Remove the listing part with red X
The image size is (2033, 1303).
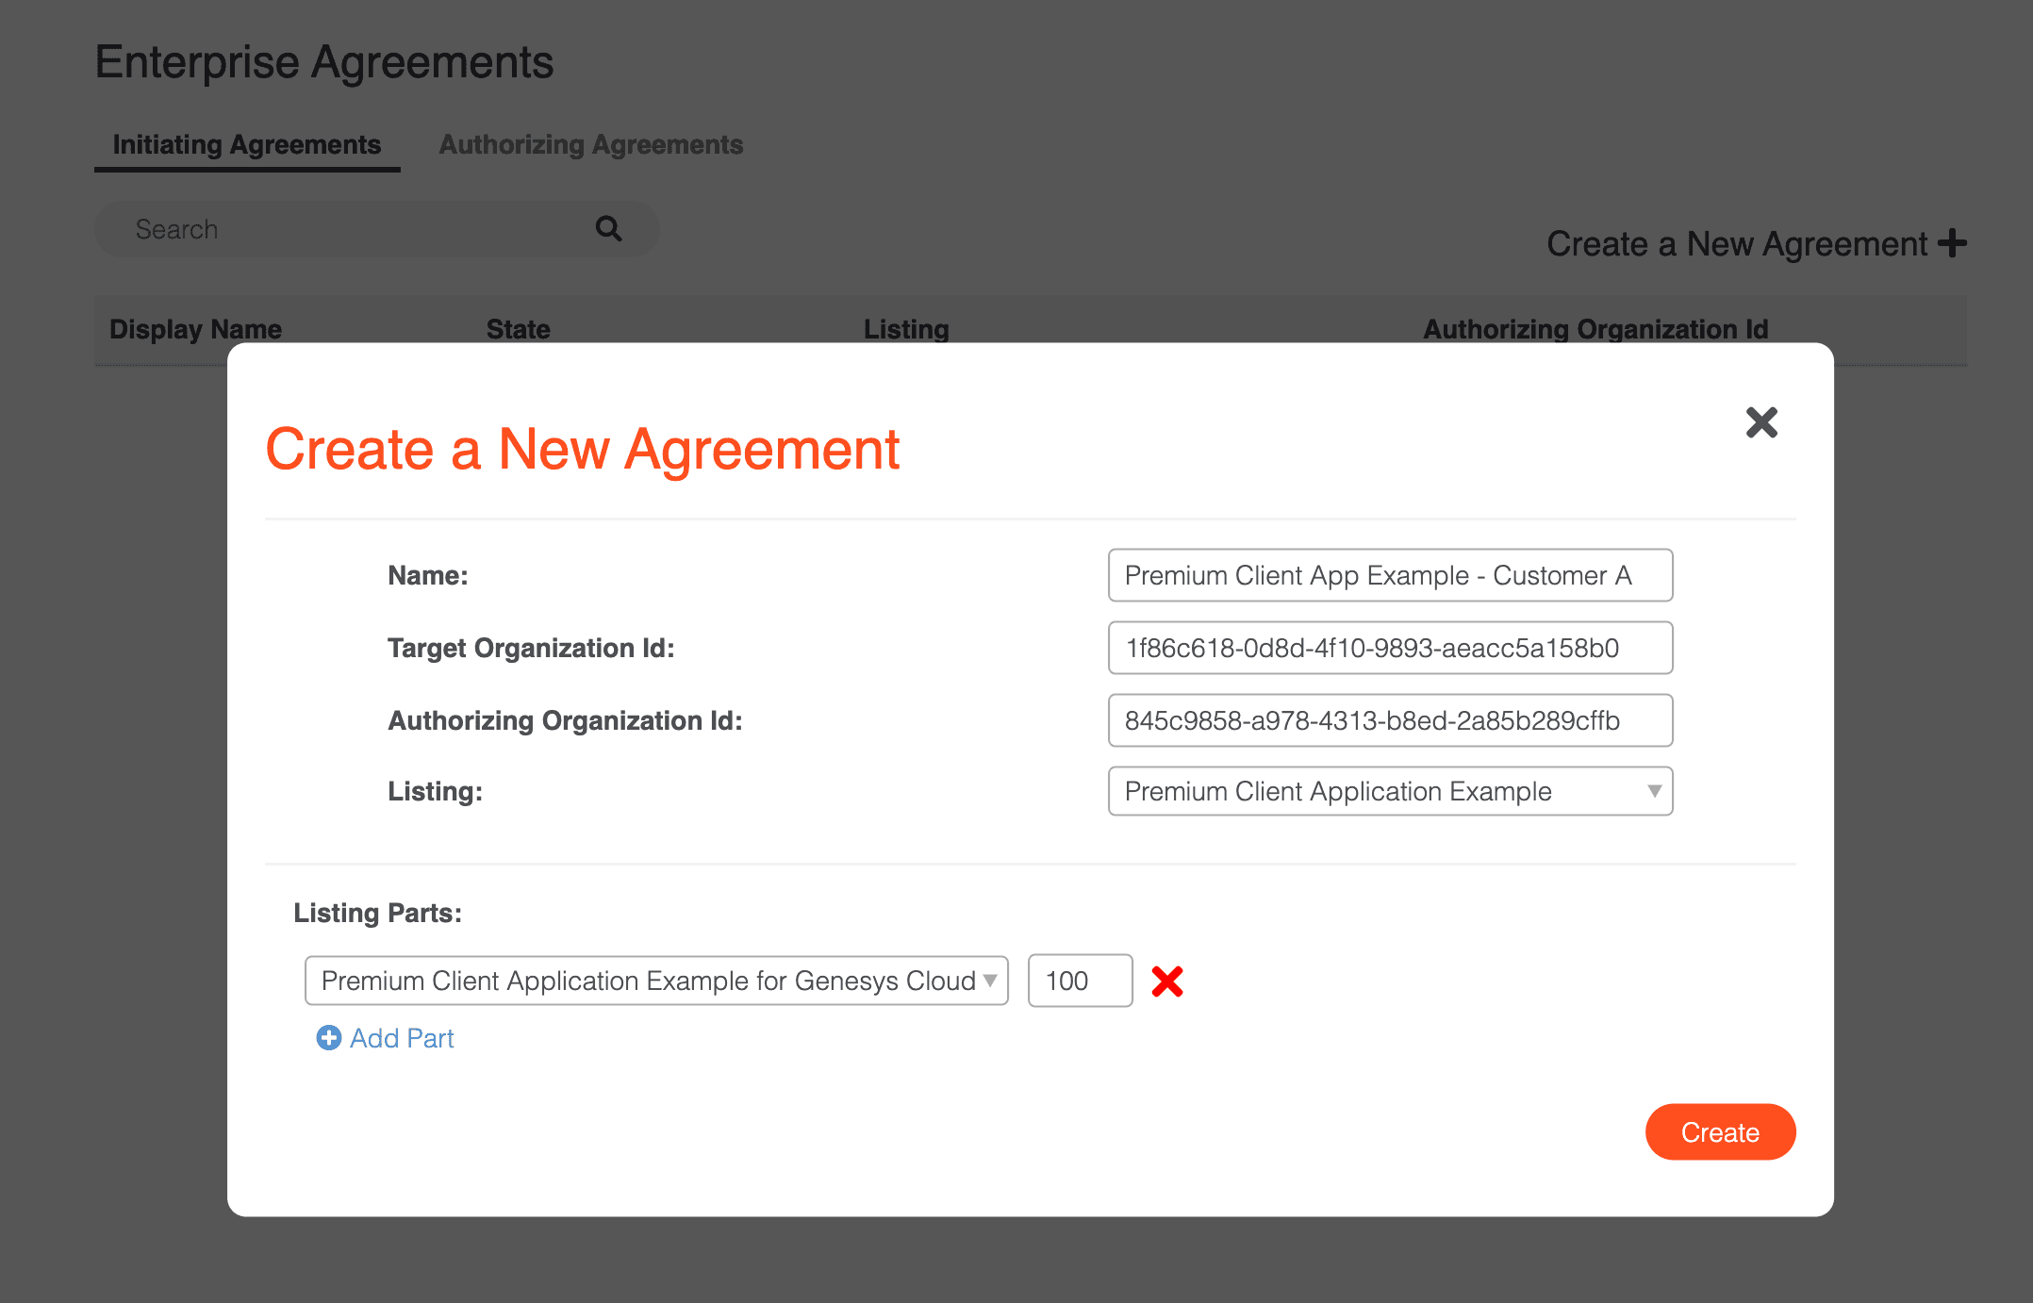[x=1166, y=981]
